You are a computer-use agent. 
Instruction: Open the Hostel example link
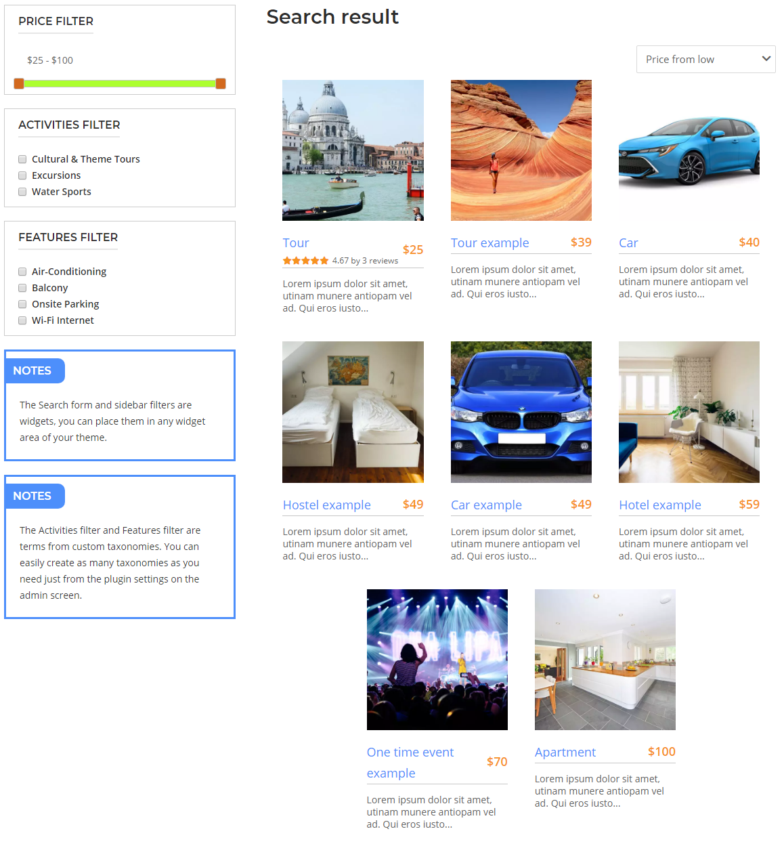coord(327,505)
